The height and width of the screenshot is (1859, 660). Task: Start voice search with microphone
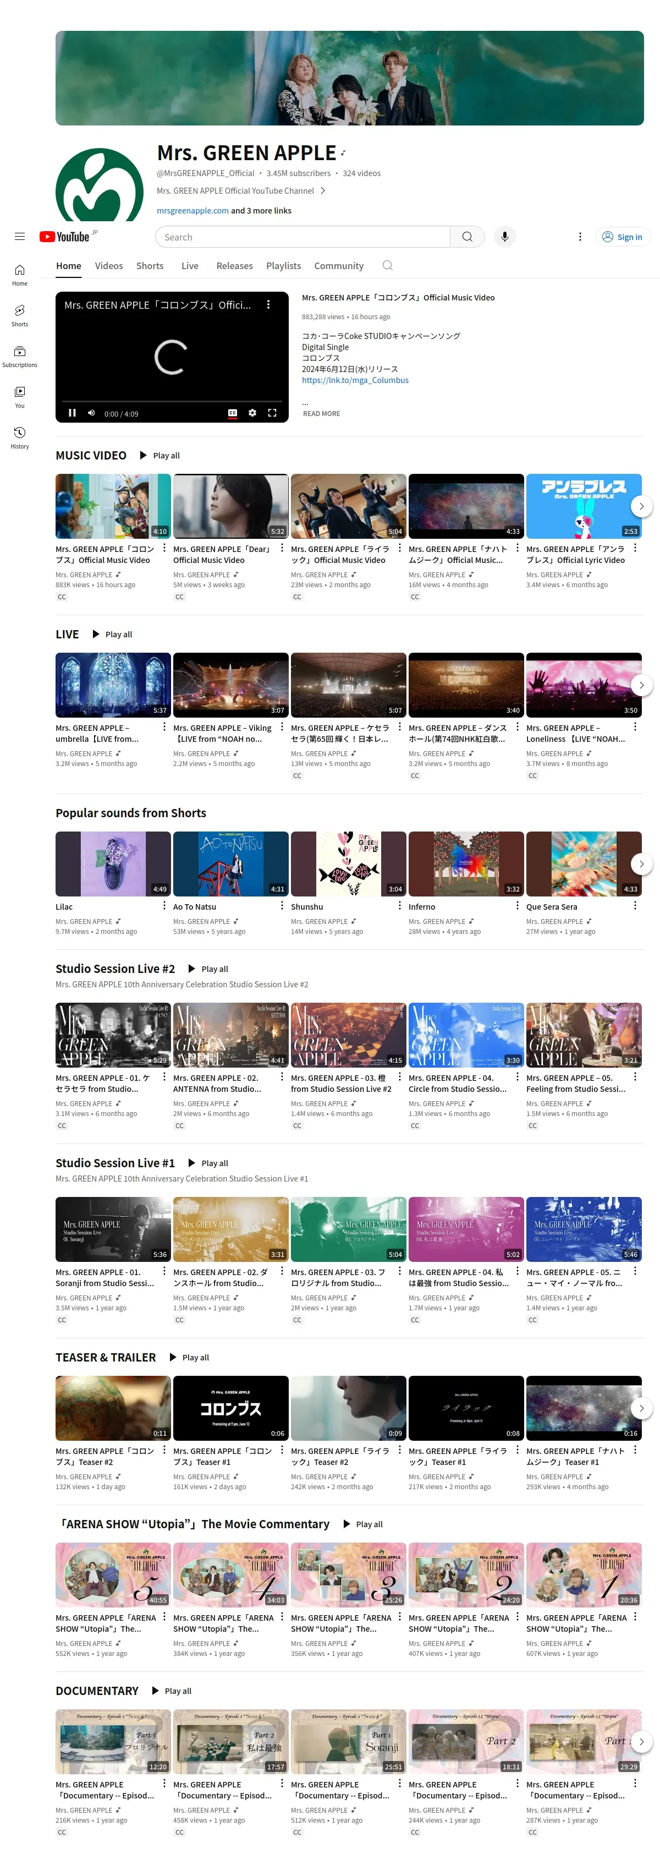click(x=505, y=237)
